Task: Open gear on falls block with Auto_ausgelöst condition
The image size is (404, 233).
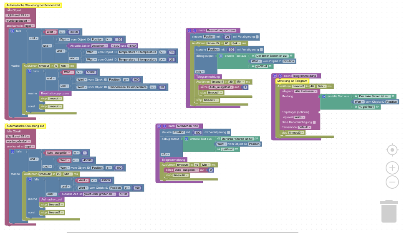Action: pyautogui.click(x=13, y=152)
